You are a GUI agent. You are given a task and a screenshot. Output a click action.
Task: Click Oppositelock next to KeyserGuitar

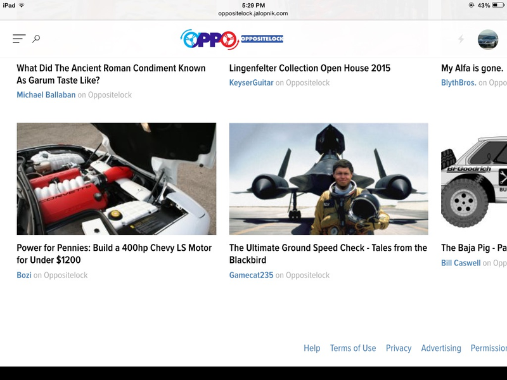coord(307,83)
